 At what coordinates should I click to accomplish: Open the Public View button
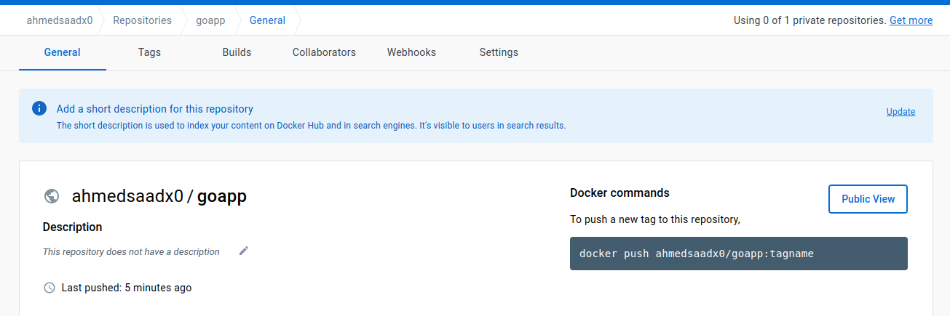click(868, 199)
